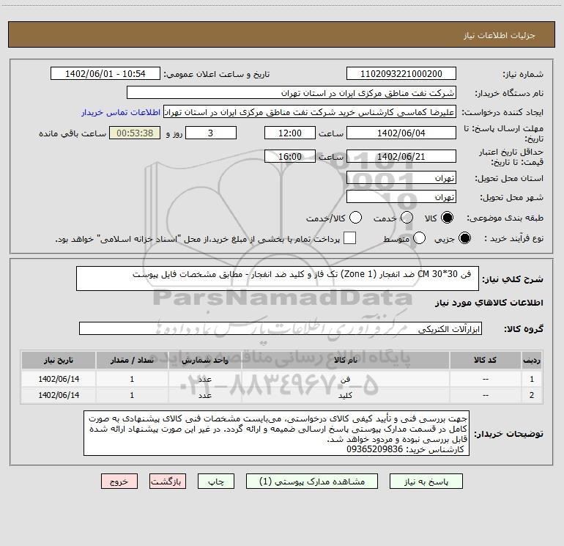The width and height of the screenshot is (564, 546).
Task: Click quantity 1 in the فن row
Action: coord(132,379)
